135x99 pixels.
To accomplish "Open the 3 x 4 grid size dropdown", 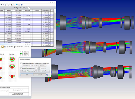I will [11, 47].
